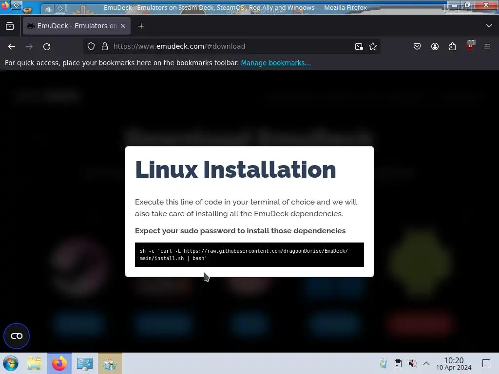Open the fourth pinned taskbar application
Viewport: 499px width, 374px height.
pos(110,363)
